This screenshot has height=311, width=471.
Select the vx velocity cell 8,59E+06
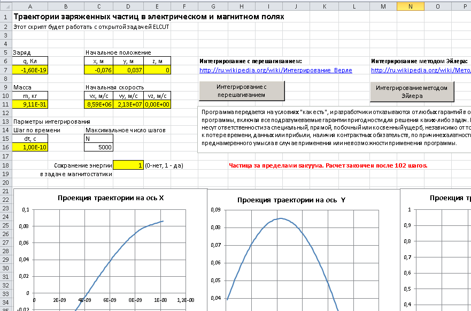(x=99, y=104)
